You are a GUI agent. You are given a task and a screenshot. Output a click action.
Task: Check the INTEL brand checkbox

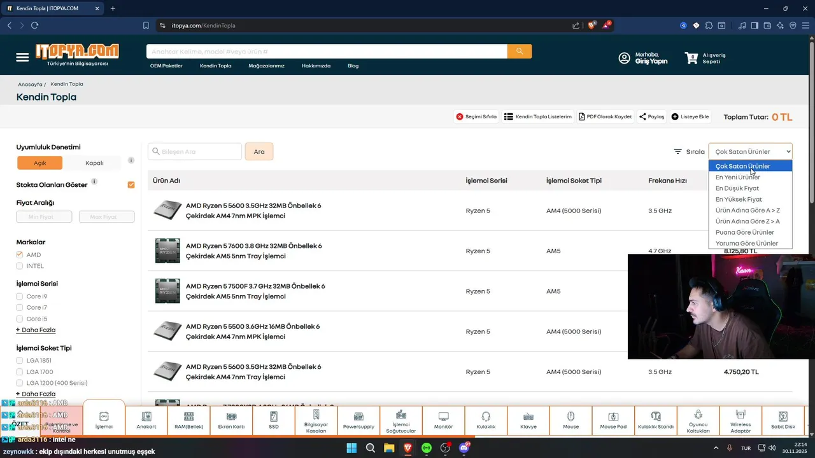(20, 266)
